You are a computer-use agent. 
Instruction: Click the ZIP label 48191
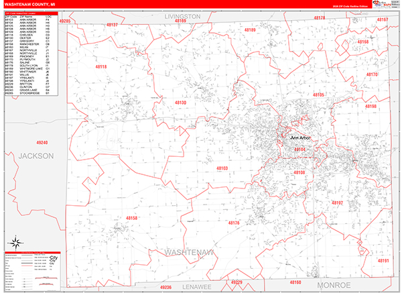coord(383,261)
